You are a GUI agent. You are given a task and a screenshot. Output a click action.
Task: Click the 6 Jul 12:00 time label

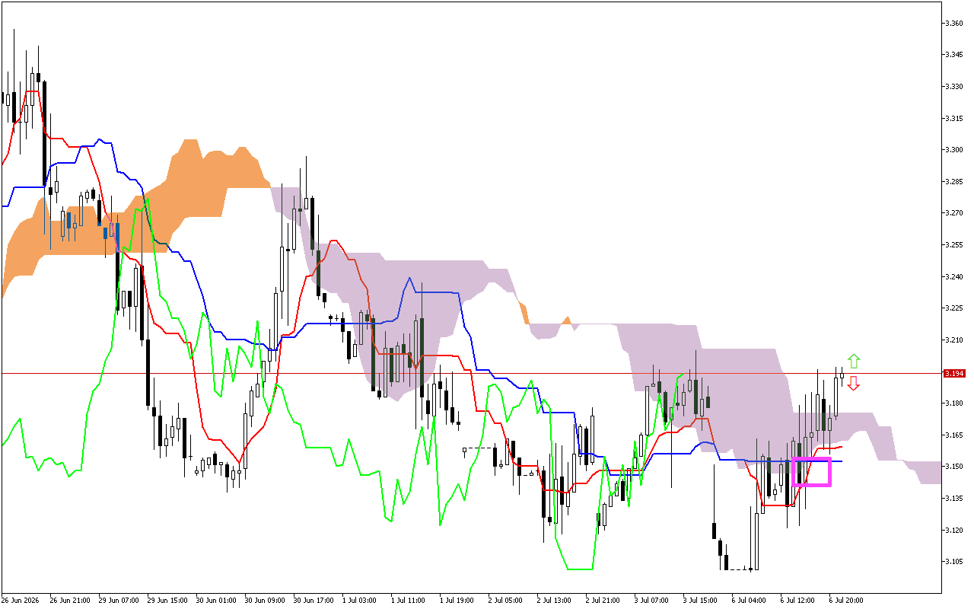[799, 600]
